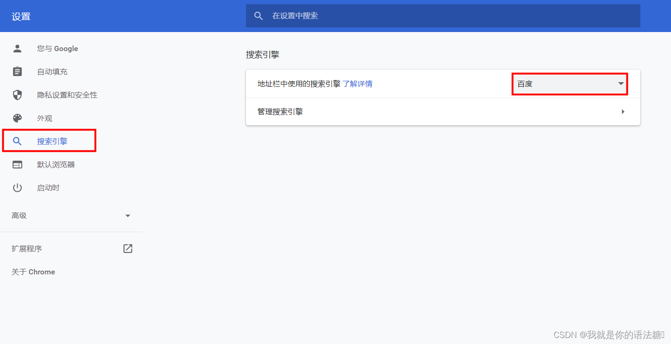Click the 设置 title in the header

click(x=21, y=16)
